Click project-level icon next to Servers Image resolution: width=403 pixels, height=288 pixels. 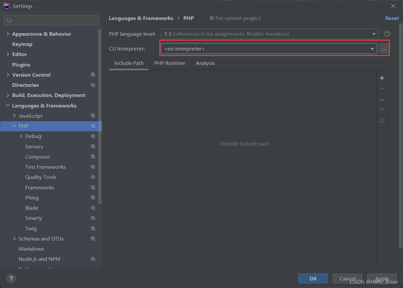click(93, 146)
